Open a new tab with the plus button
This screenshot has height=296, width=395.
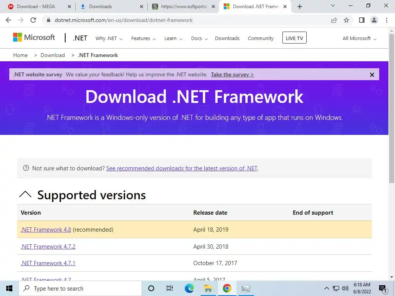299,7
